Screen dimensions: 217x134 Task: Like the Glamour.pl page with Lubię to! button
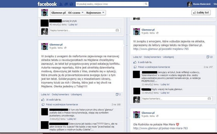201,12
